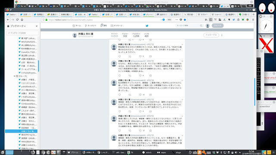
Task: Open a new tab with the plus button
Action: [254, 14]
